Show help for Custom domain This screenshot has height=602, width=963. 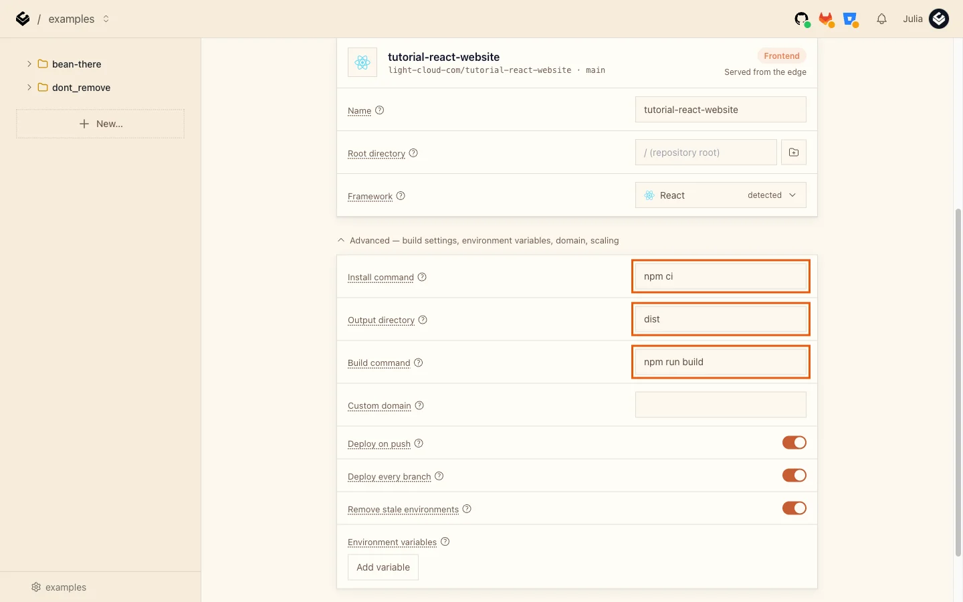pyautogui.click(x=419, y=405)
